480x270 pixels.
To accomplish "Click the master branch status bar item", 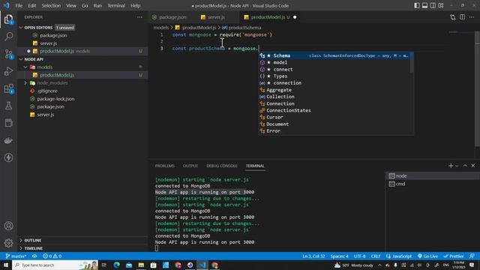I will pyautogui.click(x=16, y=256).
